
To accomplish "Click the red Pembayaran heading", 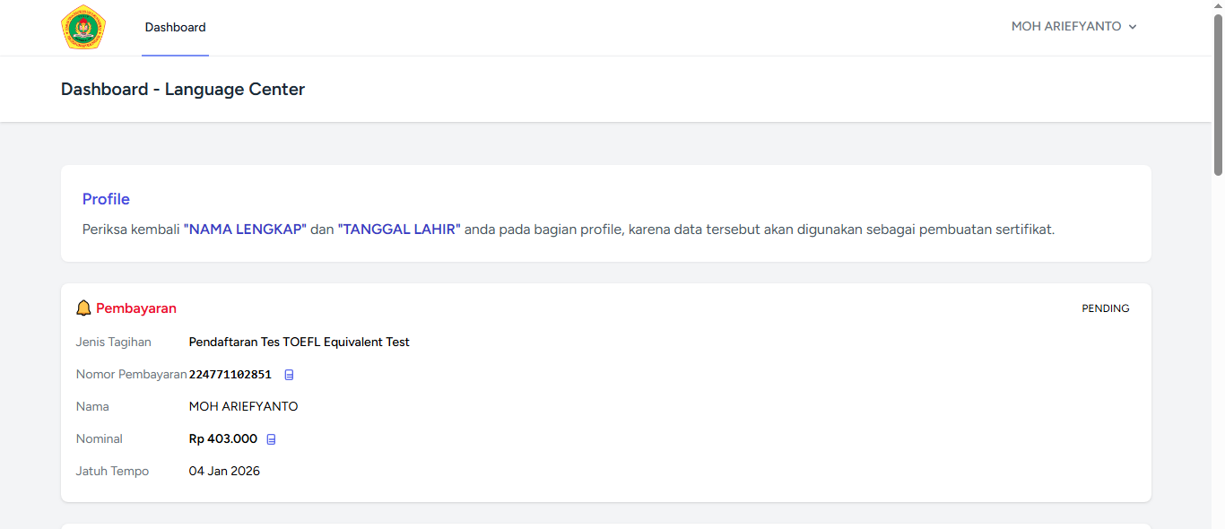I will click(x=136, y=308).
